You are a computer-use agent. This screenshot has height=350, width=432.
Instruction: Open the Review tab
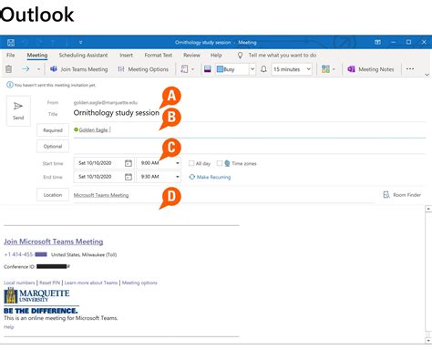tap(191, 55)
